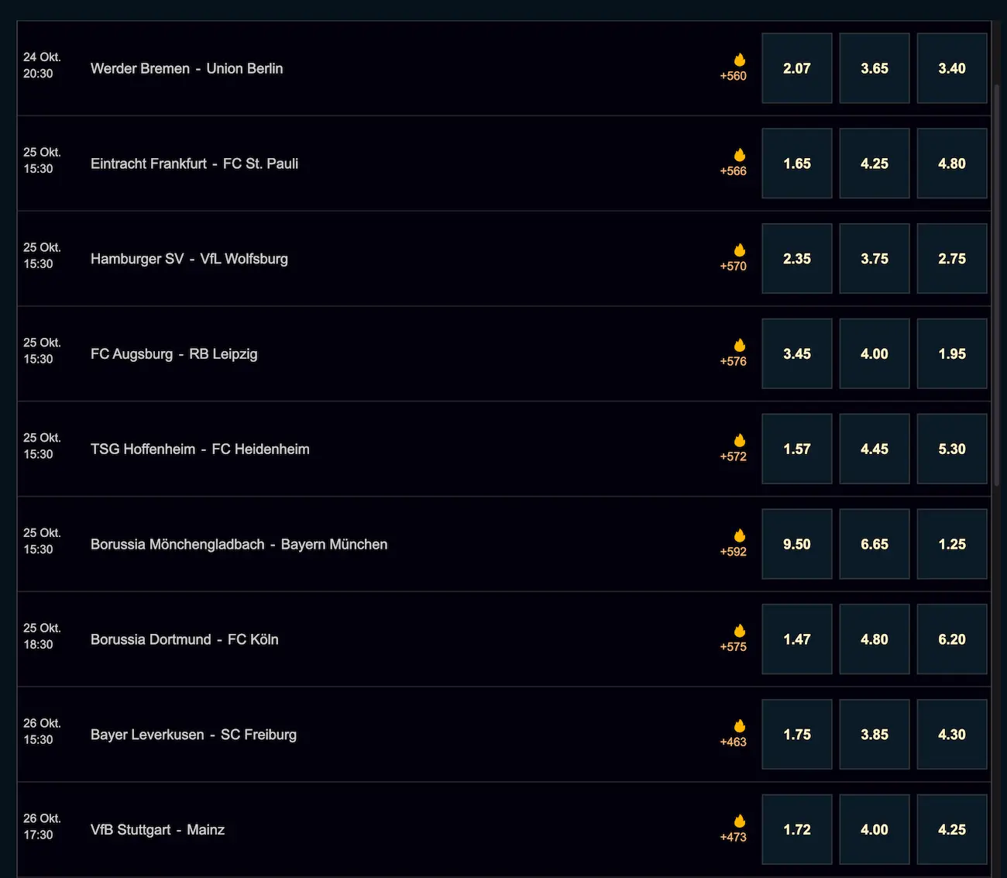Click the +592 additional markets count
The image size is (1007, 878).
(x=733, y=552)
